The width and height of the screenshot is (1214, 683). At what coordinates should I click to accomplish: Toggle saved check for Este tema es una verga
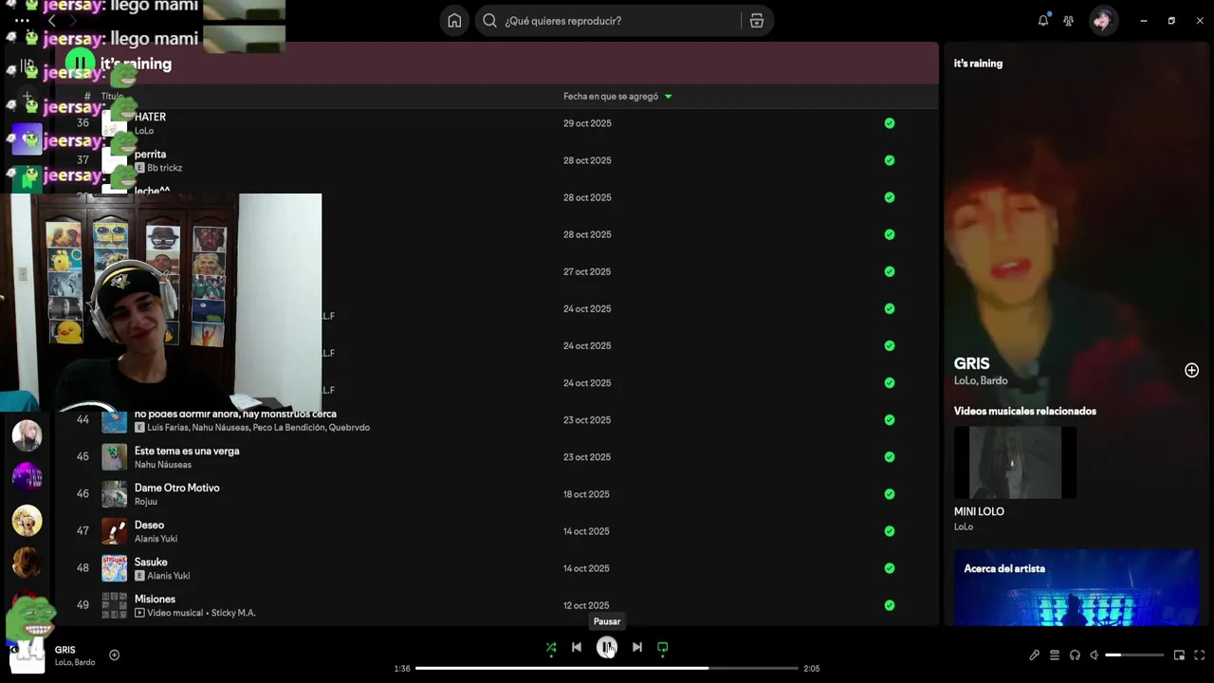(x=890, y=456)
